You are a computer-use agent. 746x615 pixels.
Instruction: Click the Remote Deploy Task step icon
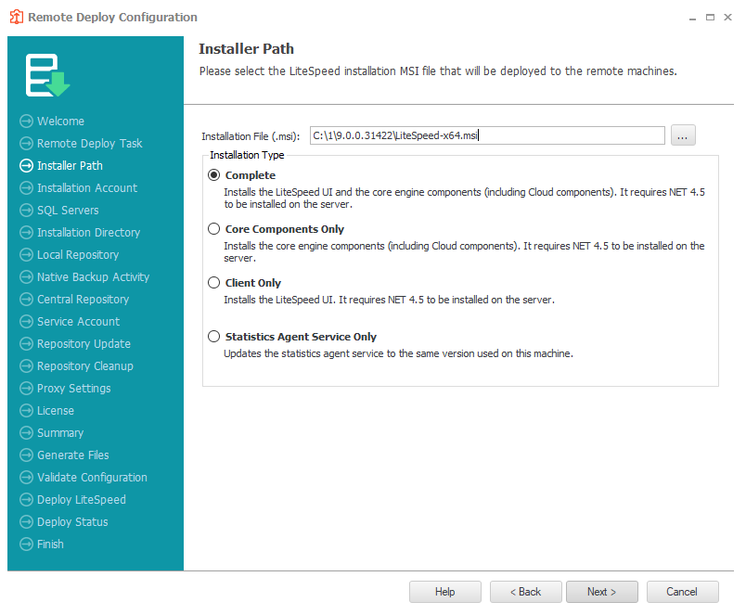point(26,143)
